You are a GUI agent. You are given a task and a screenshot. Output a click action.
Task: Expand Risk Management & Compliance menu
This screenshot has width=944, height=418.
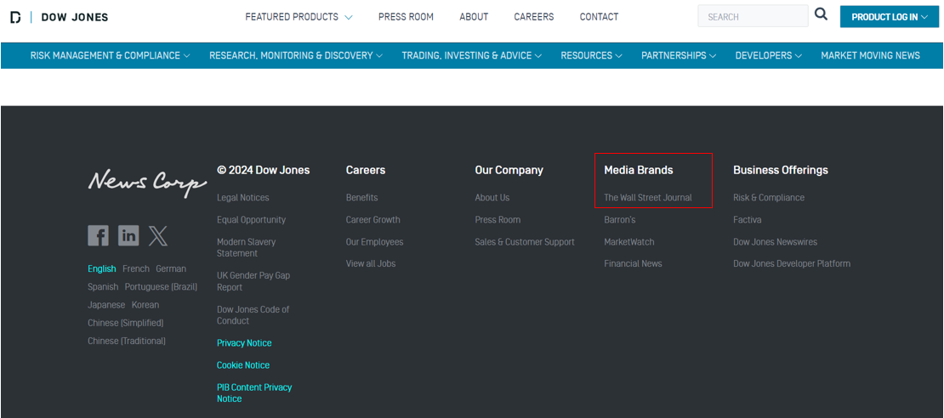(111, 55)
